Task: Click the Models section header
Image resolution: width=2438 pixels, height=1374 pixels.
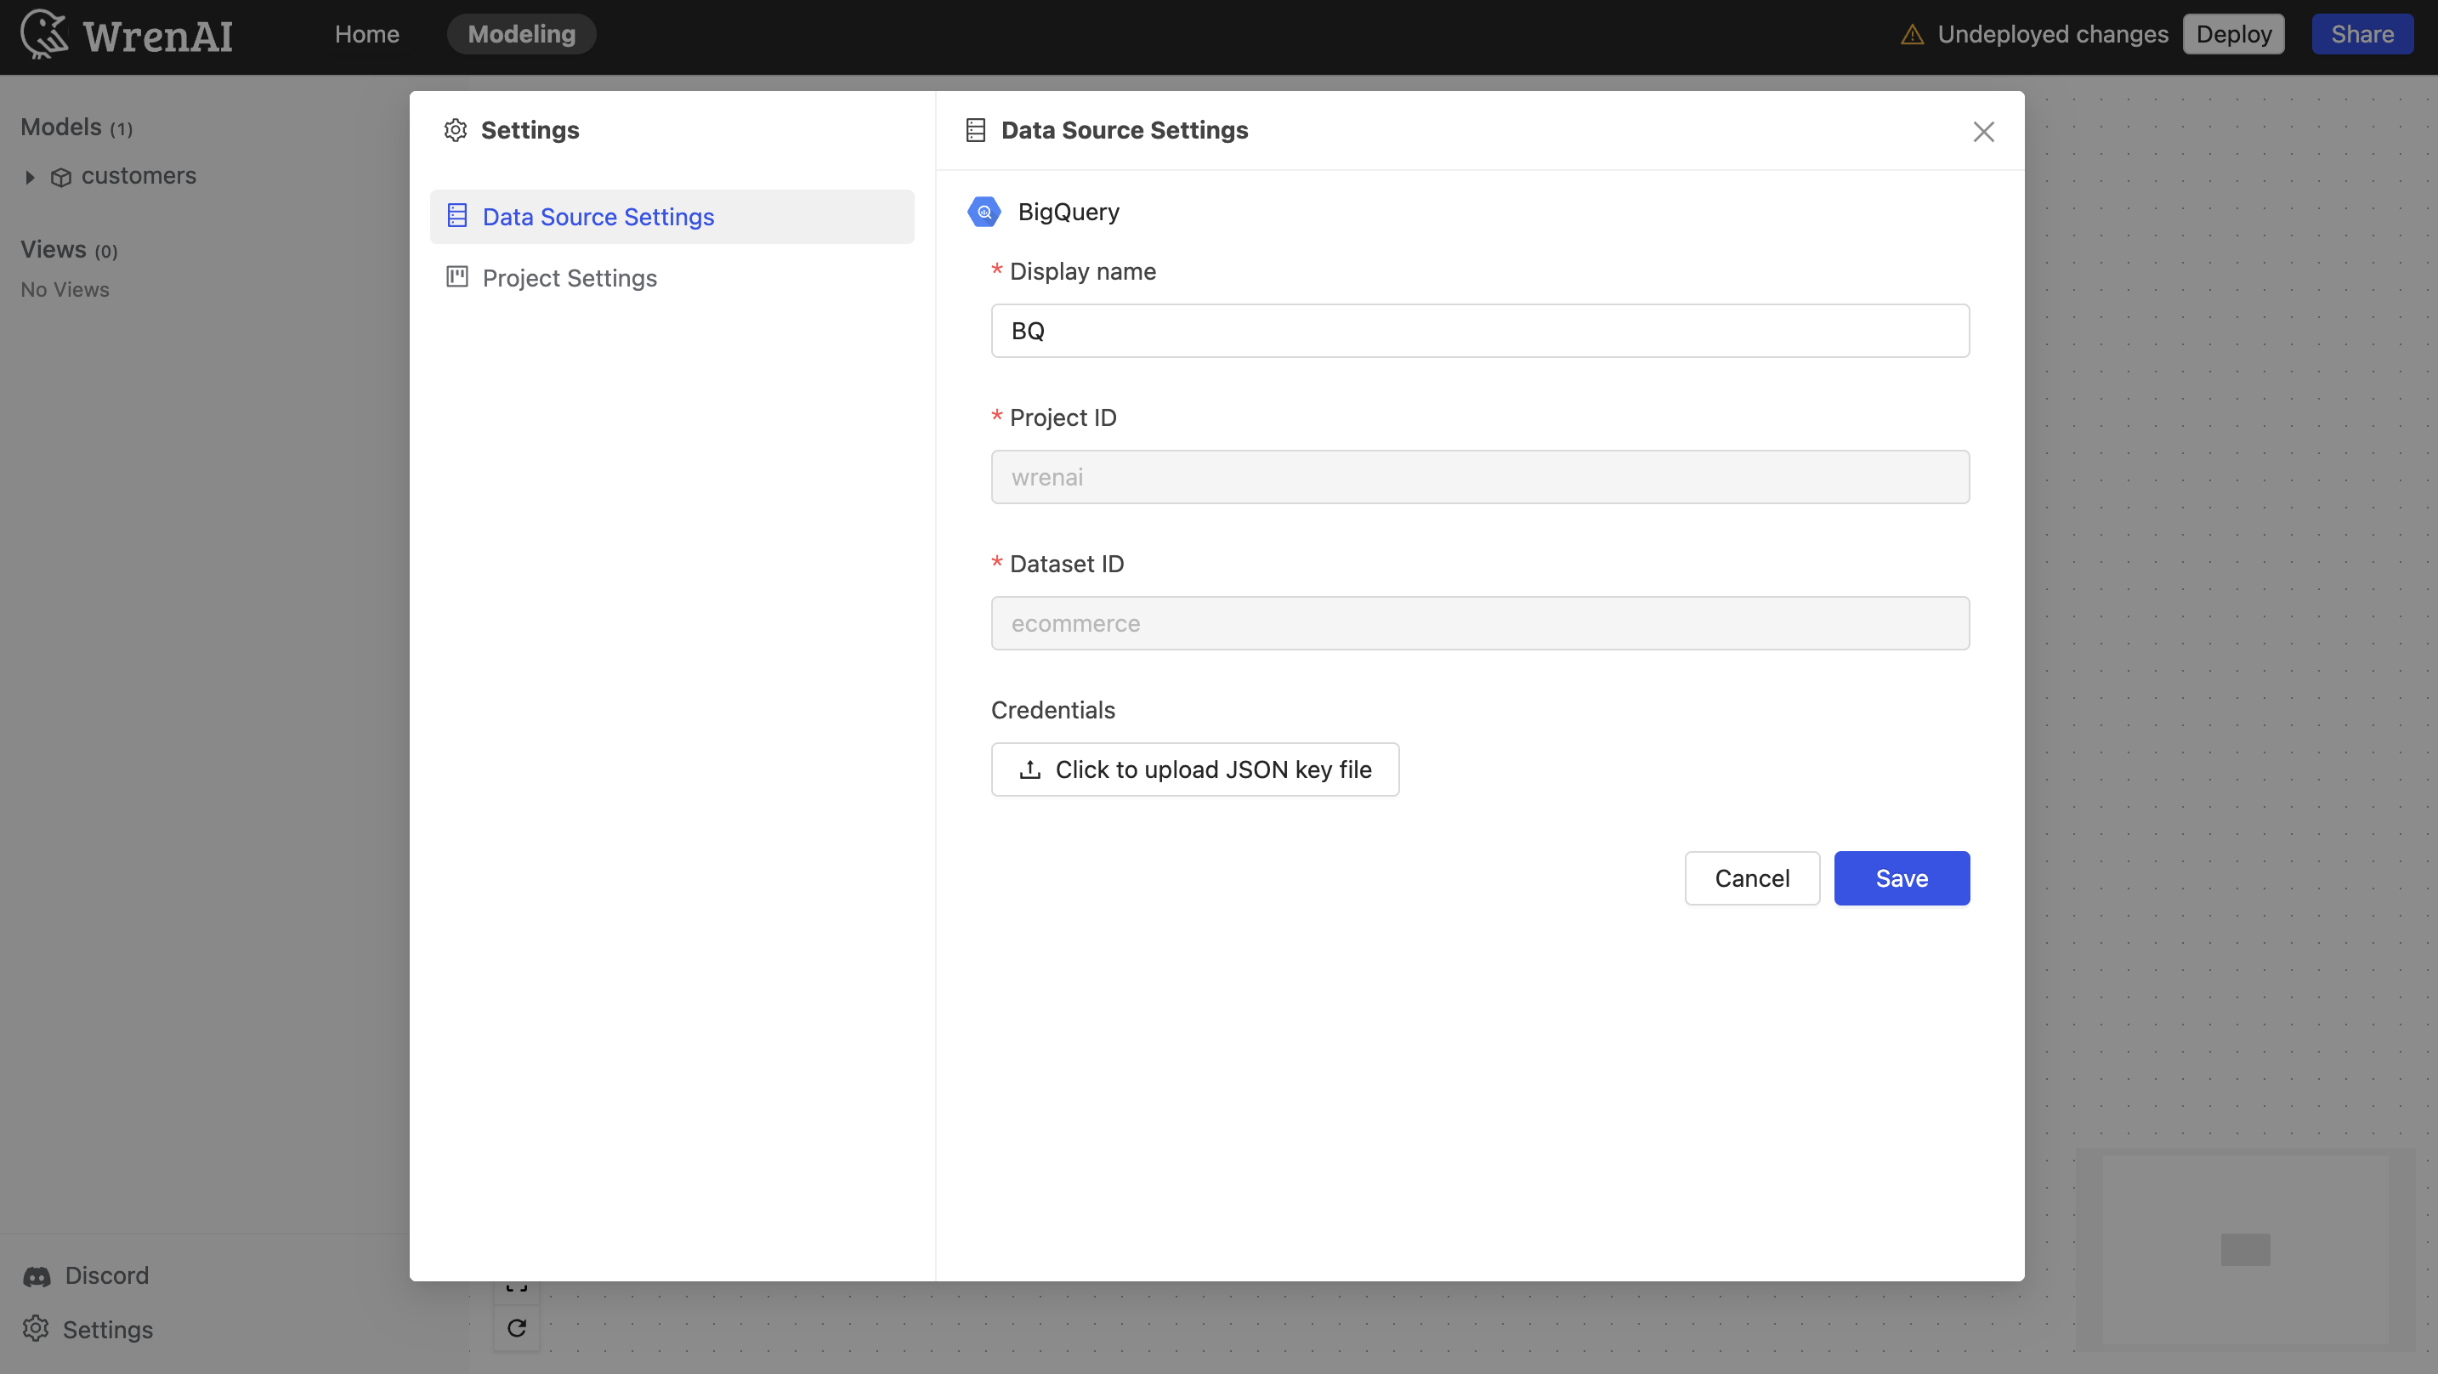Action: [77, 127]
